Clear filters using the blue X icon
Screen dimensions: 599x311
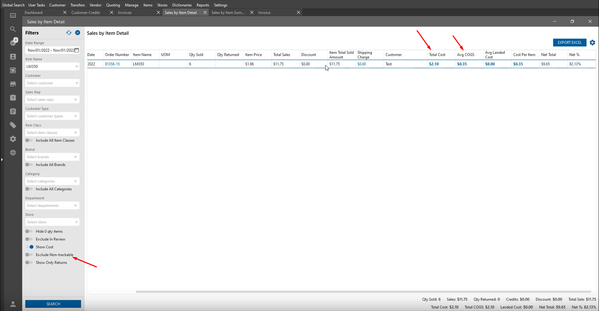click(78, 33)
